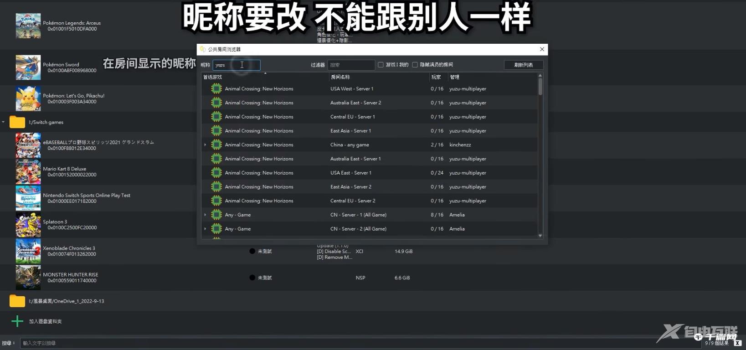Expand the CN - Server - 2 room row
The image size is (746, 350).
point(205,229)
